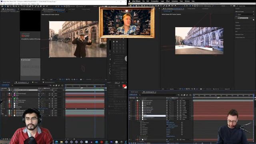256x144 pixels.
Task: Switch to Render Queue tab in right timeline
Action: [134, 92]
